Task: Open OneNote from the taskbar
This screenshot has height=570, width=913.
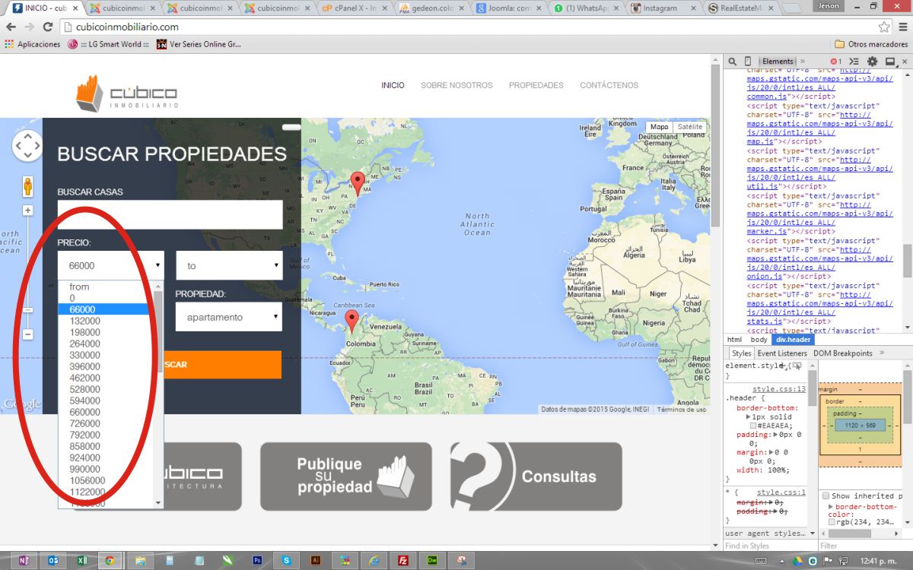Action: pyautogui.click(x=24, y=561)
